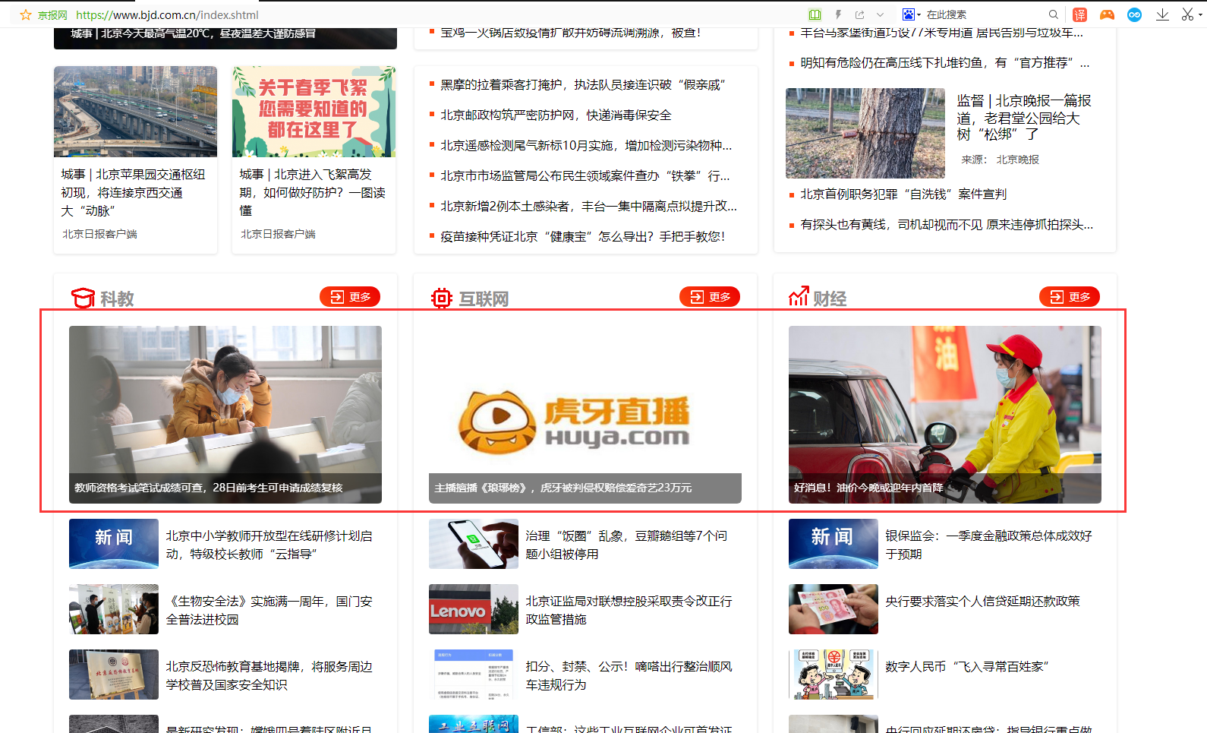Open the Huya 虎牙直播 banner image
This screenshot has width=1207, height=733.
tap(585, 415)
